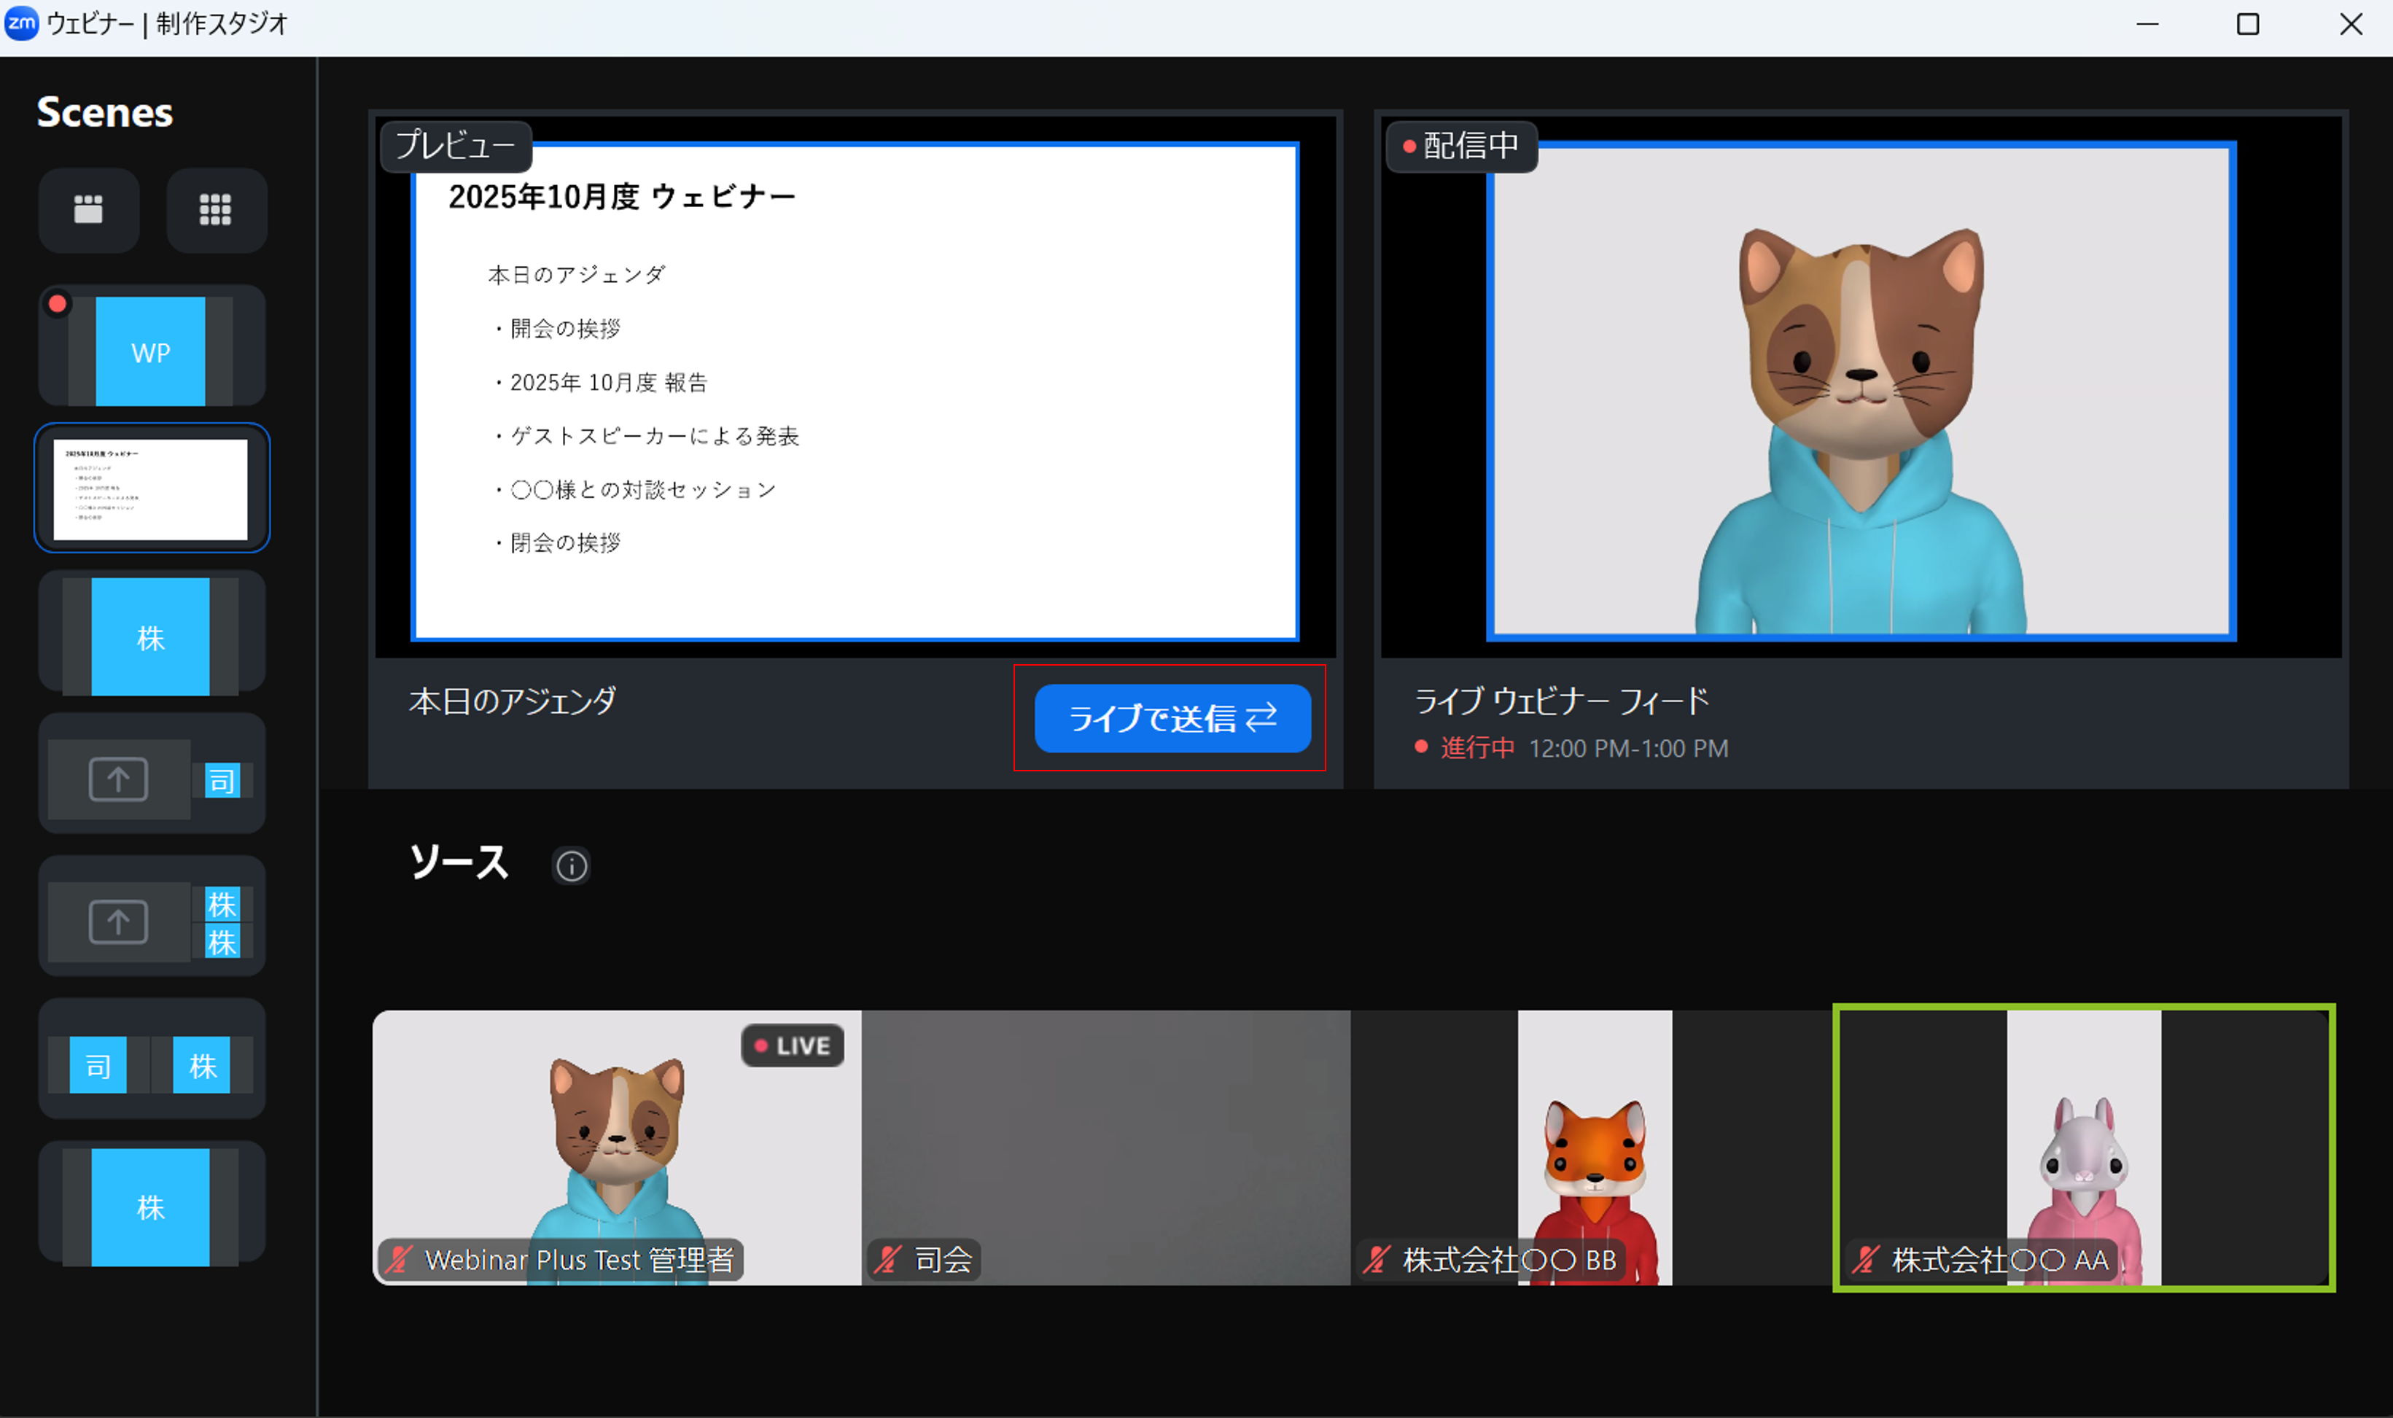Click the 12:00 PM-1:00 PM schedule text
This screenshot has height=1418, width=2393.
[x=1628, y=748]
